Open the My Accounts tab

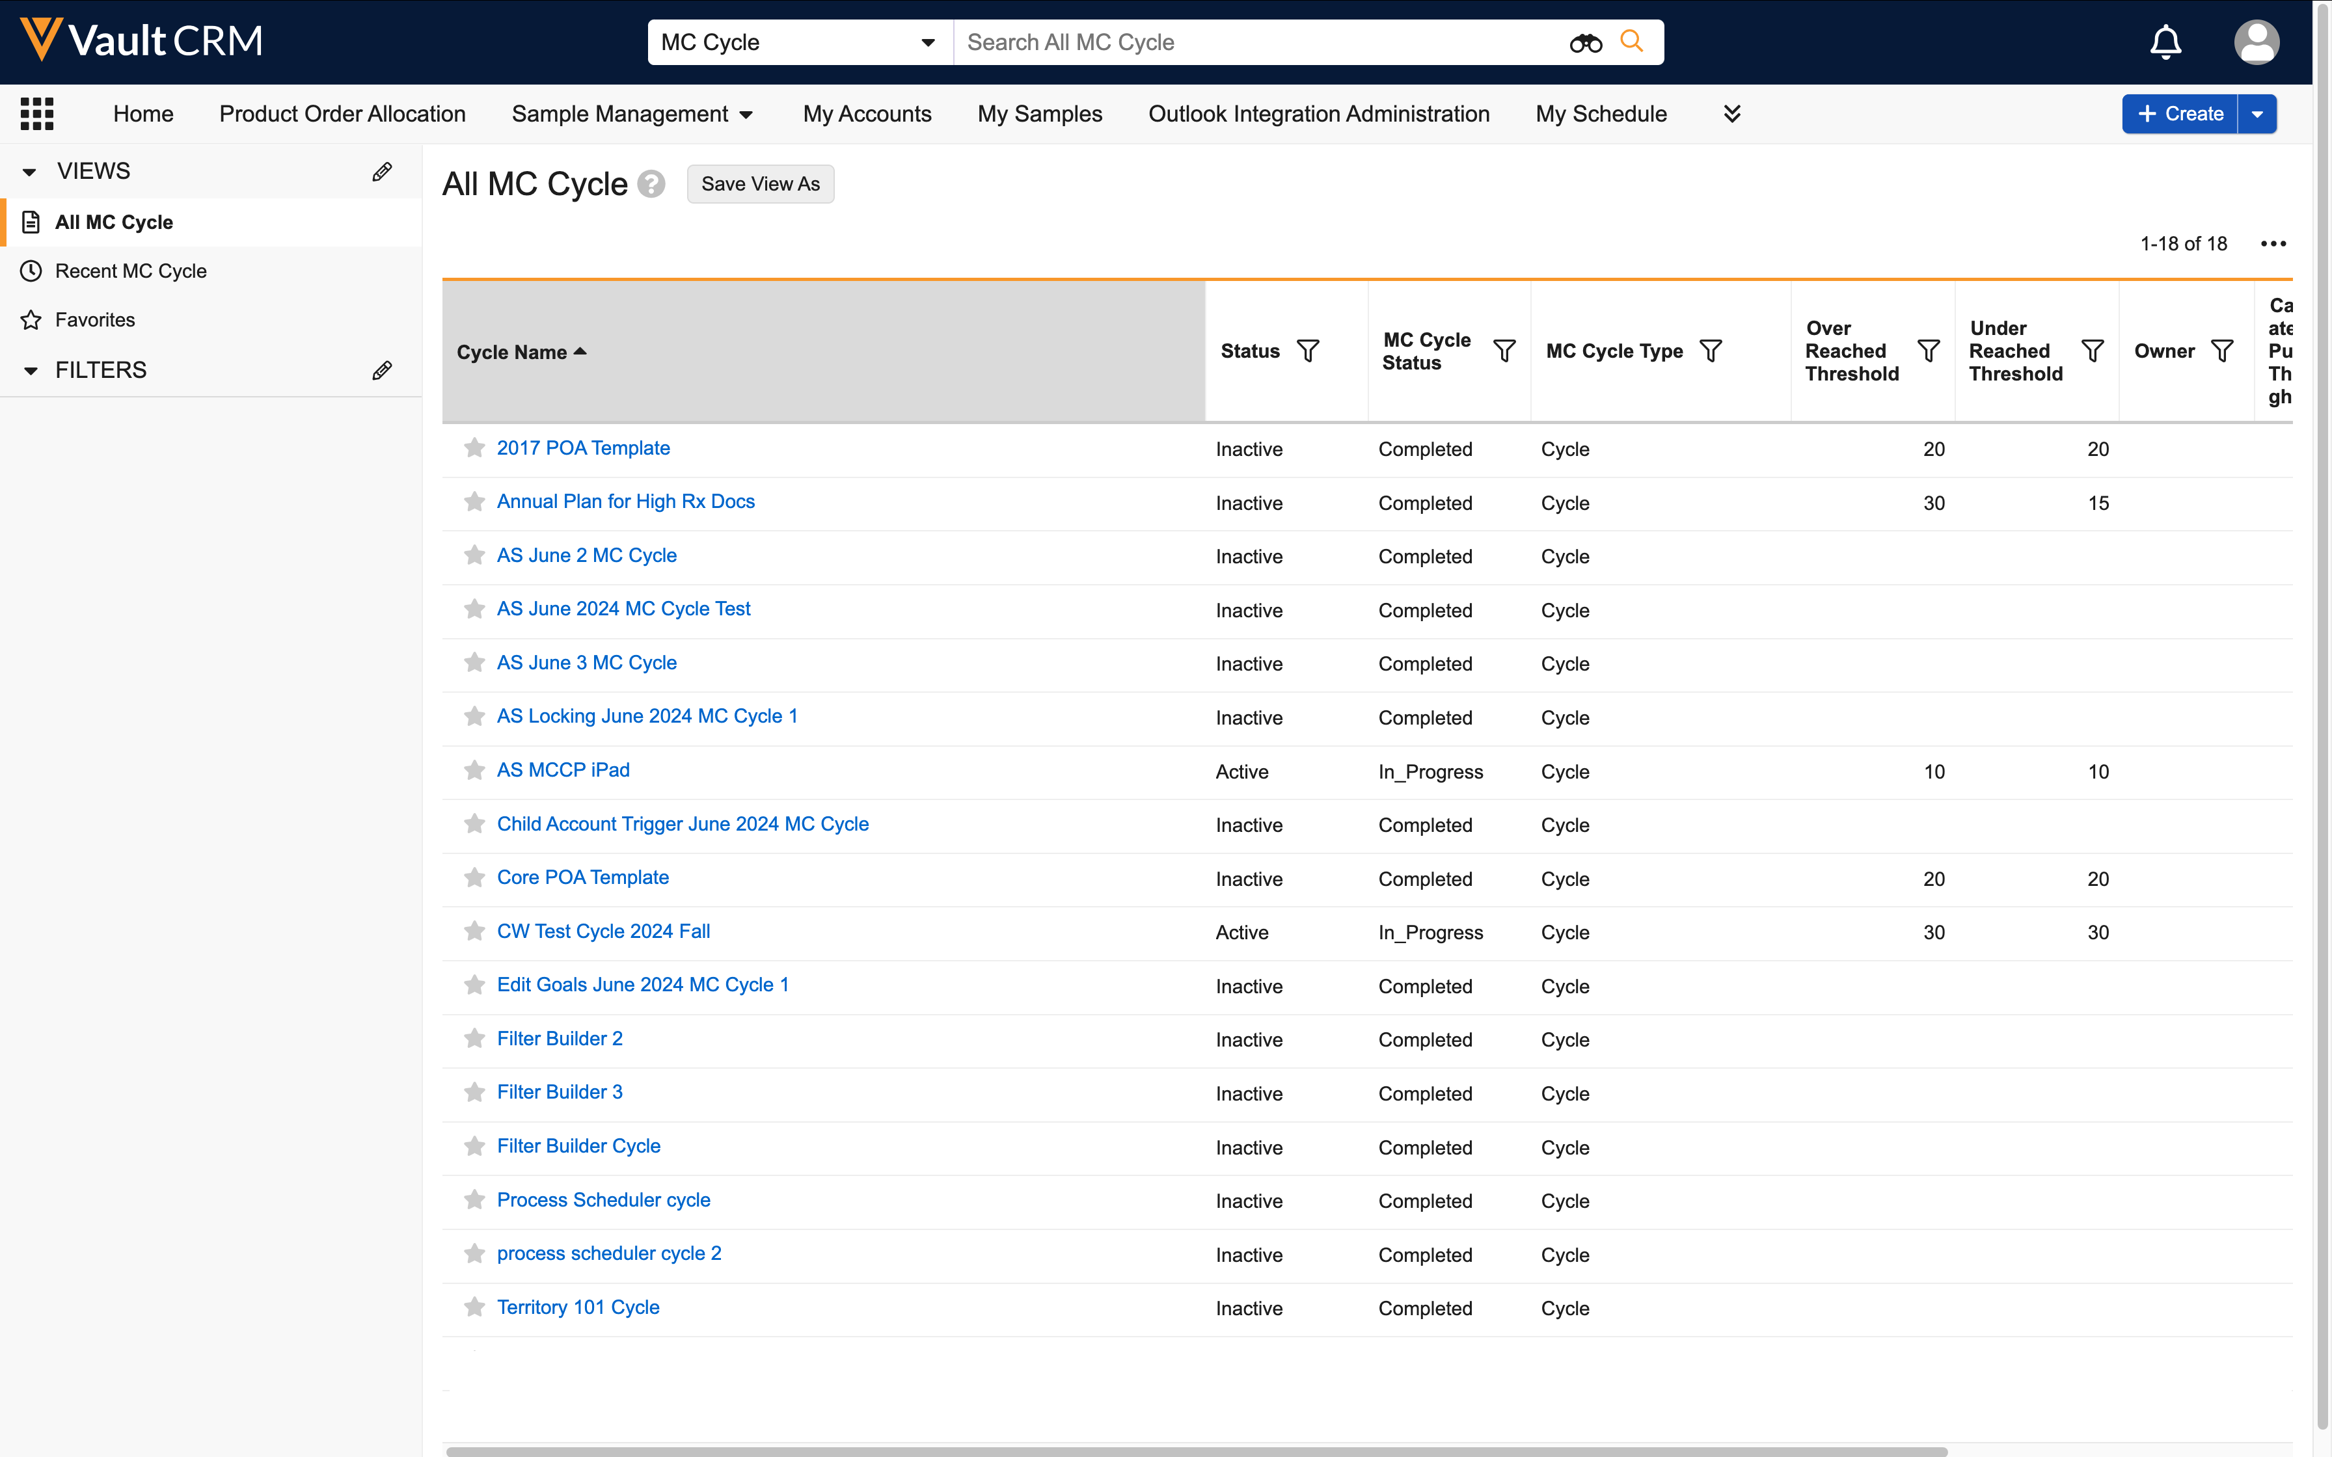[x=866, y=114]
